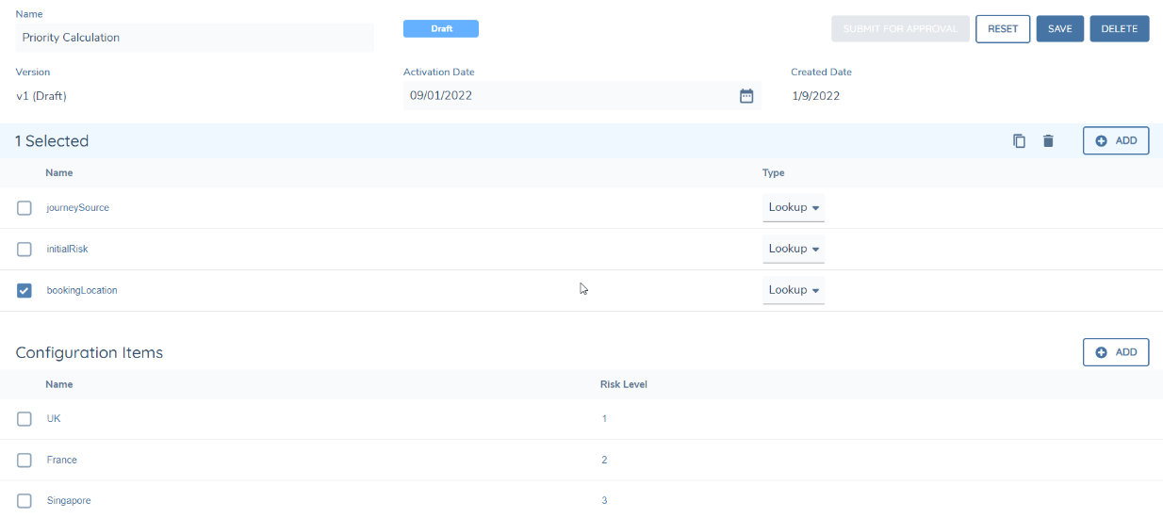
Task: Select the UK configuration item checkbox
Action: pos(25,419)
